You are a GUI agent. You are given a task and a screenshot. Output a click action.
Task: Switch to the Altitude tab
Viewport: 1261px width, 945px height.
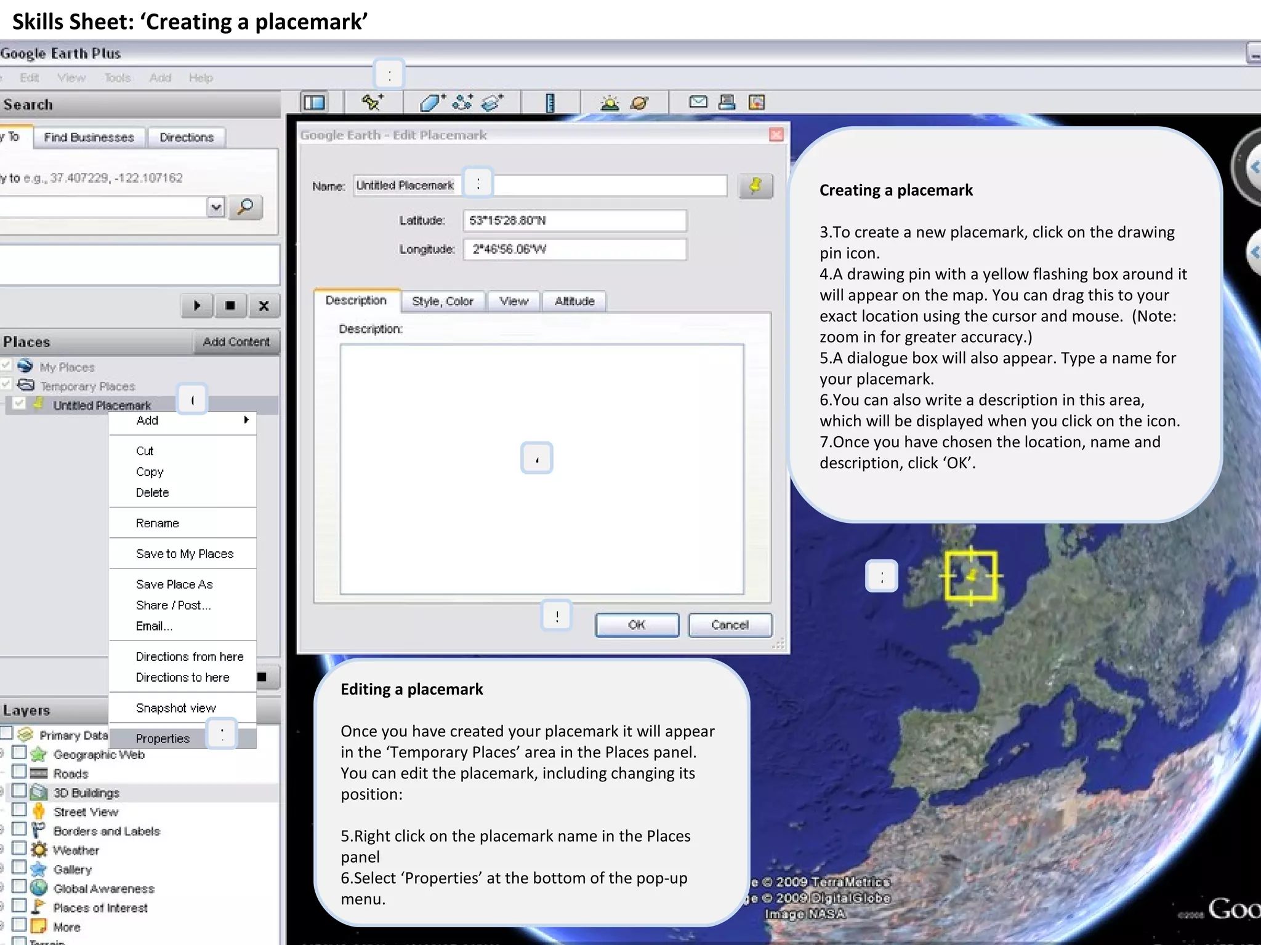(x=574, y=301)
